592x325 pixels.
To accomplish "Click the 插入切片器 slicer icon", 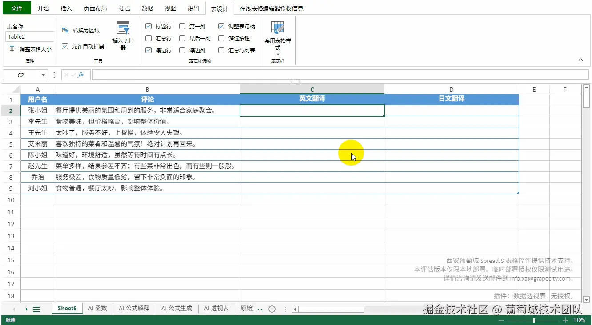I will 123,28.
